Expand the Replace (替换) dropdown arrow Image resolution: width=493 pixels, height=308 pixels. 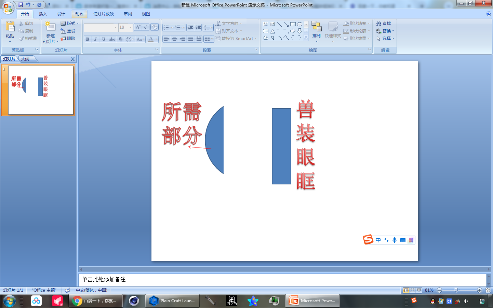[x=394, y=31]
